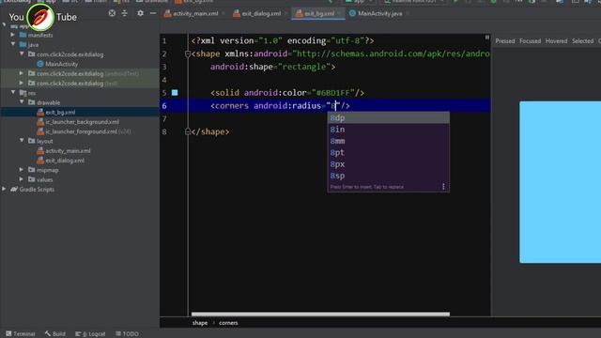
Task: Click the Gradle Scripts elephant icon
Action: pyautogui.click(x=14, y=190)
